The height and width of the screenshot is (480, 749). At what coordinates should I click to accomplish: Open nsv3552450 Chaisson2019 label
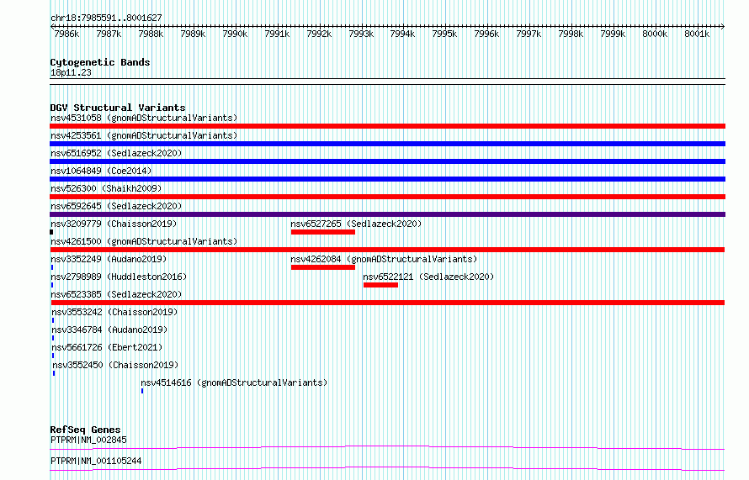click(x=115, y=365)
